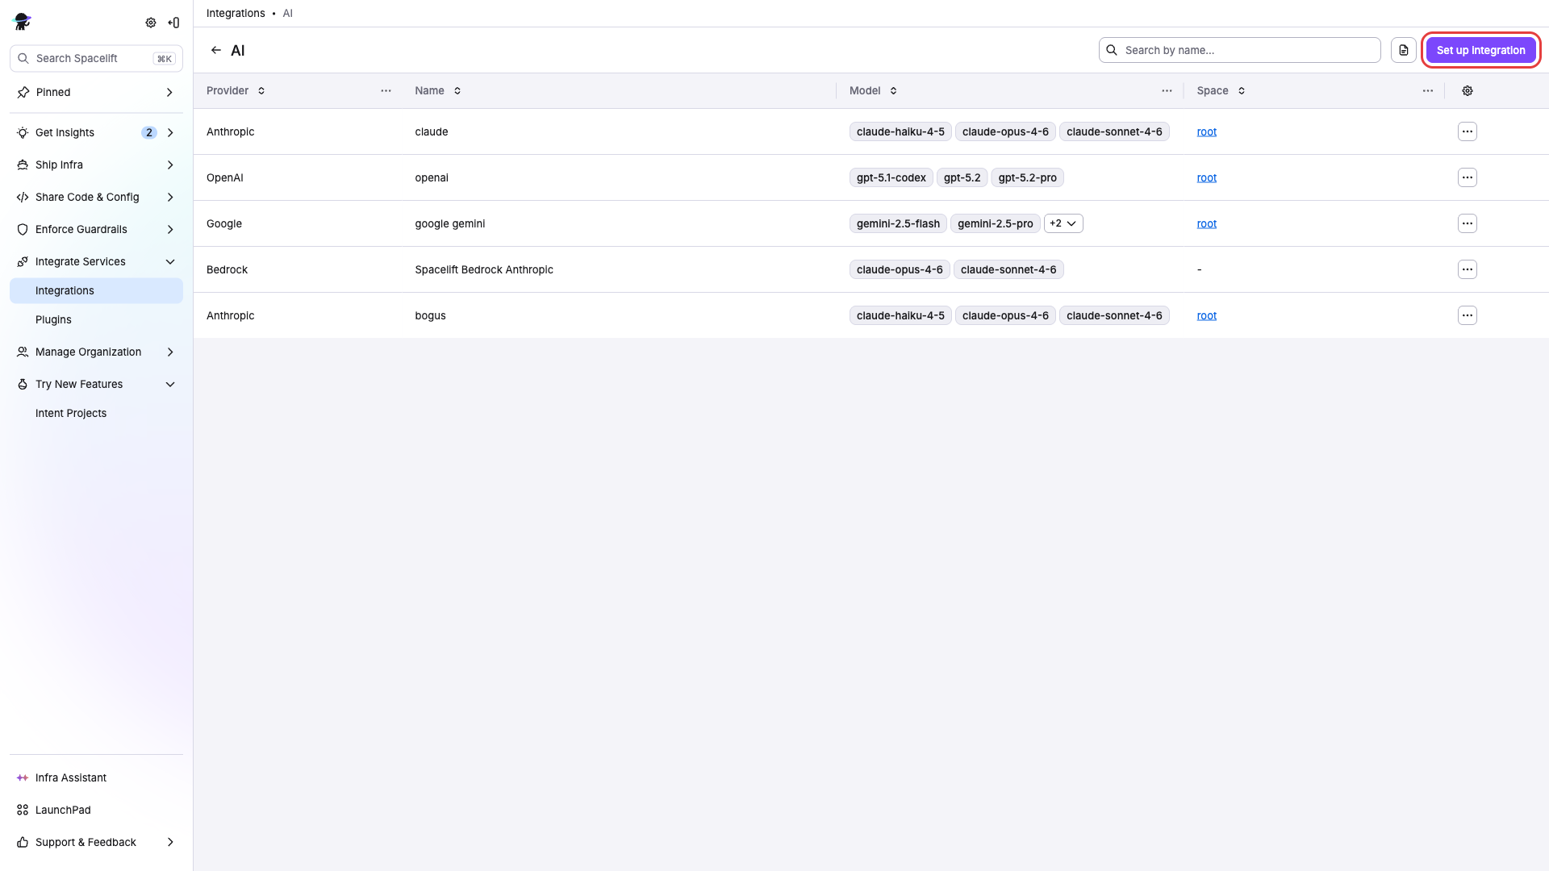Open the root space link on claude row

1205,131
